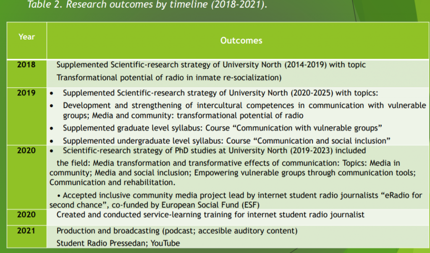
Task: Select the line "community; Media and social inclusion; Empowering"
Action: [x=233, y=173]
